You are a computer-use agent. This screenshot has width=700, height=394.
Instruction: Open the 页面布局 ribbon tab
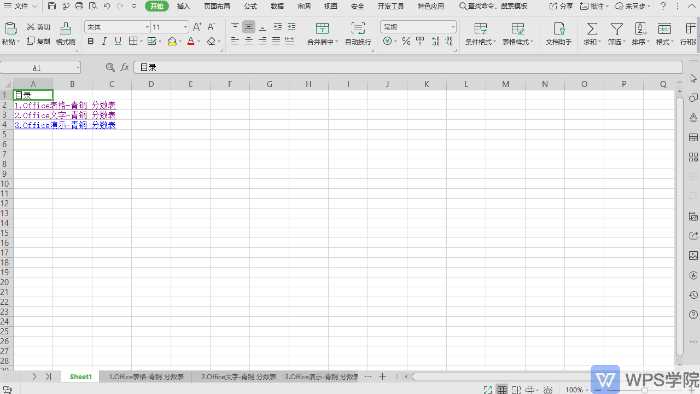pos(217,6)
